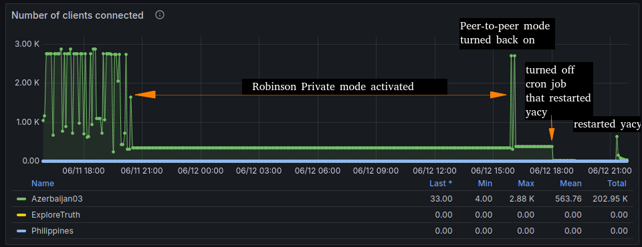
Task: Click the 06/12 21:00 time axis label
Action: click(611, 170)
